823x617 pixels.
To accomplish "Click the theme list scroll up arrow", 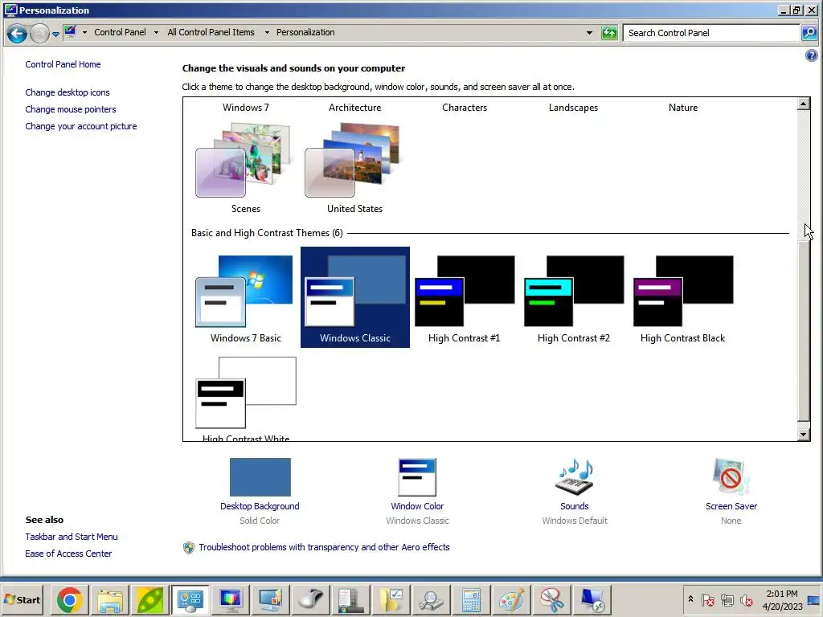I will (x=803, y=104).
